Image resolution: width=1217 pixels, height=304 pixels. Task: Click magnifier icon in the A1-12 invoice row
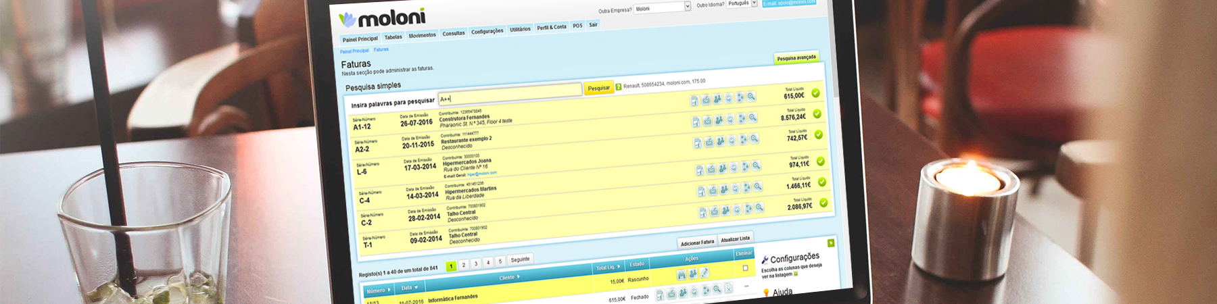tap(751, 97)
